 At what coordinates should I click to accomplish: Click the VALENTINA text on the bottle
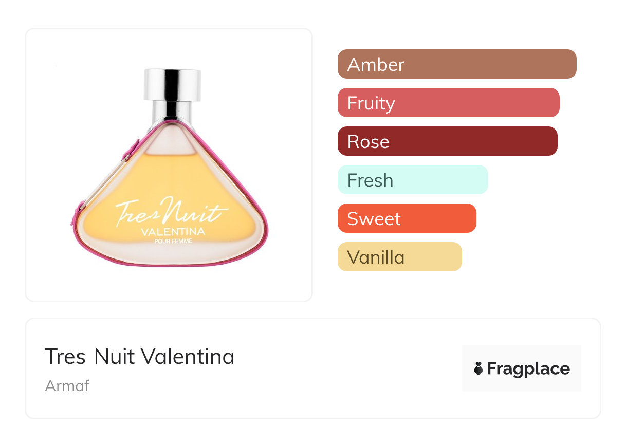point(173,232)
